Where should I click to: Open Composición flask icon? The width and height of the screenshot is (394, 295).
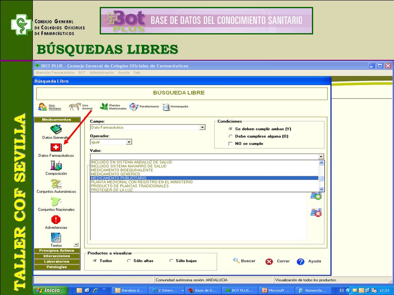tap(56, 166)
